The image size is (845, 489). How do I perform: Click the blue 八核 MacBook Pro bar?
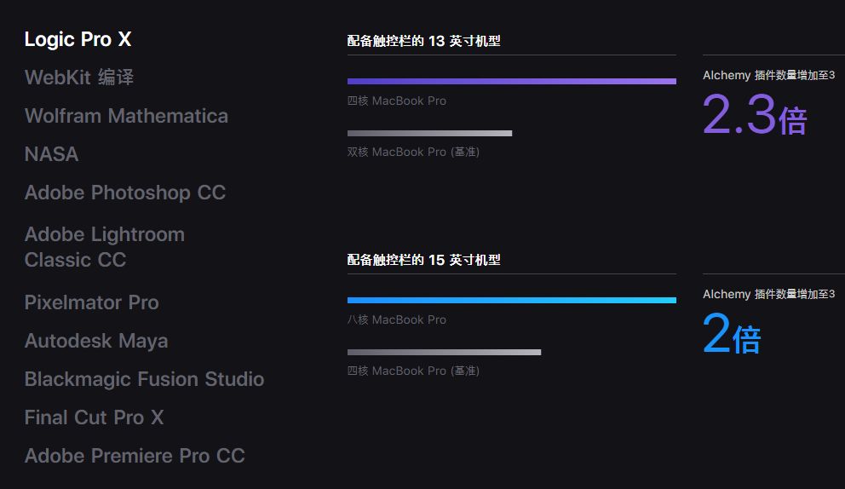point(511,301)
